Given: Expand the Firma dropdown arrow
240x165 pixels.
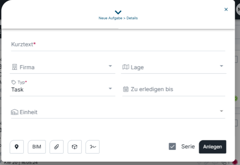Looking at the screenshot, I should 110,66.
